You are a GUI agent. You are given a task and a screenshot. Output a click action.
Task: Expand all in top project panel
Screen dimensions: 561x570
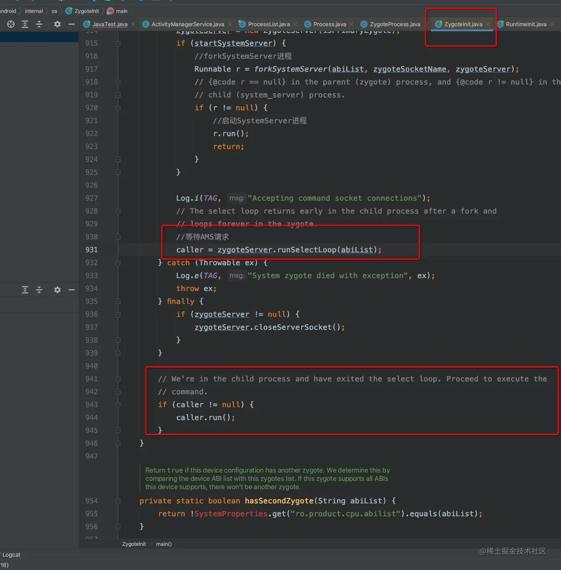point(25,24)
